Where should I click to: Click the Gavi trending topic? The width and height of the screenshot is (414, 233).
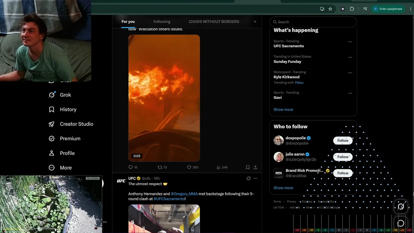278,97
